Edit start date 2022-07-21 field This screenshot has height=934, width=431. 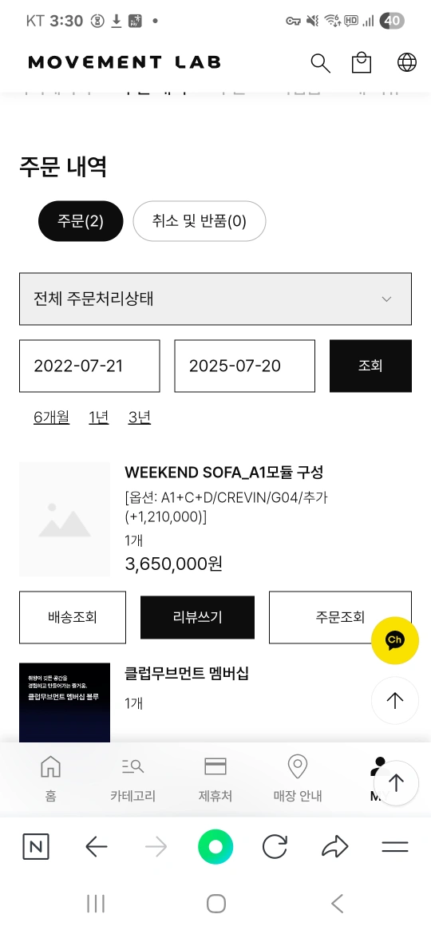(89, 366)
